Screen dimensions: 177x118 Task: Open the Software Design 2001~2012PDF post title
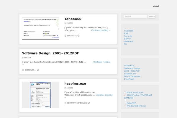click(x=50, y=53)
